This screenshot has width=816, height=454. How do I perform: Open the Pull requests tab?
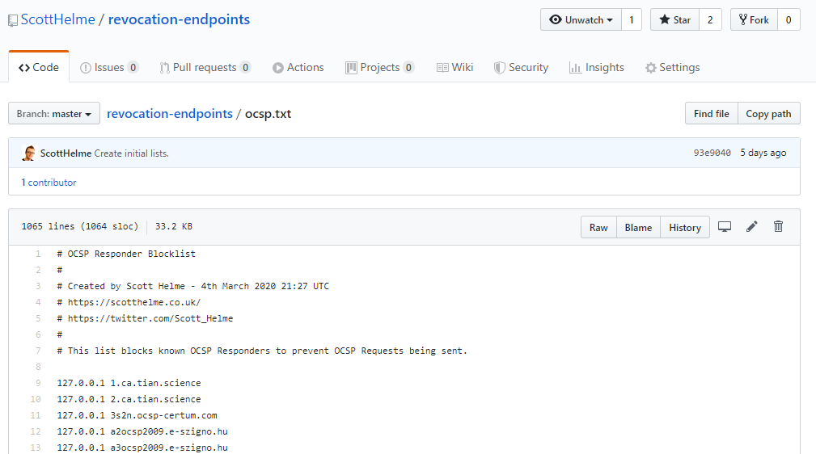205,68
